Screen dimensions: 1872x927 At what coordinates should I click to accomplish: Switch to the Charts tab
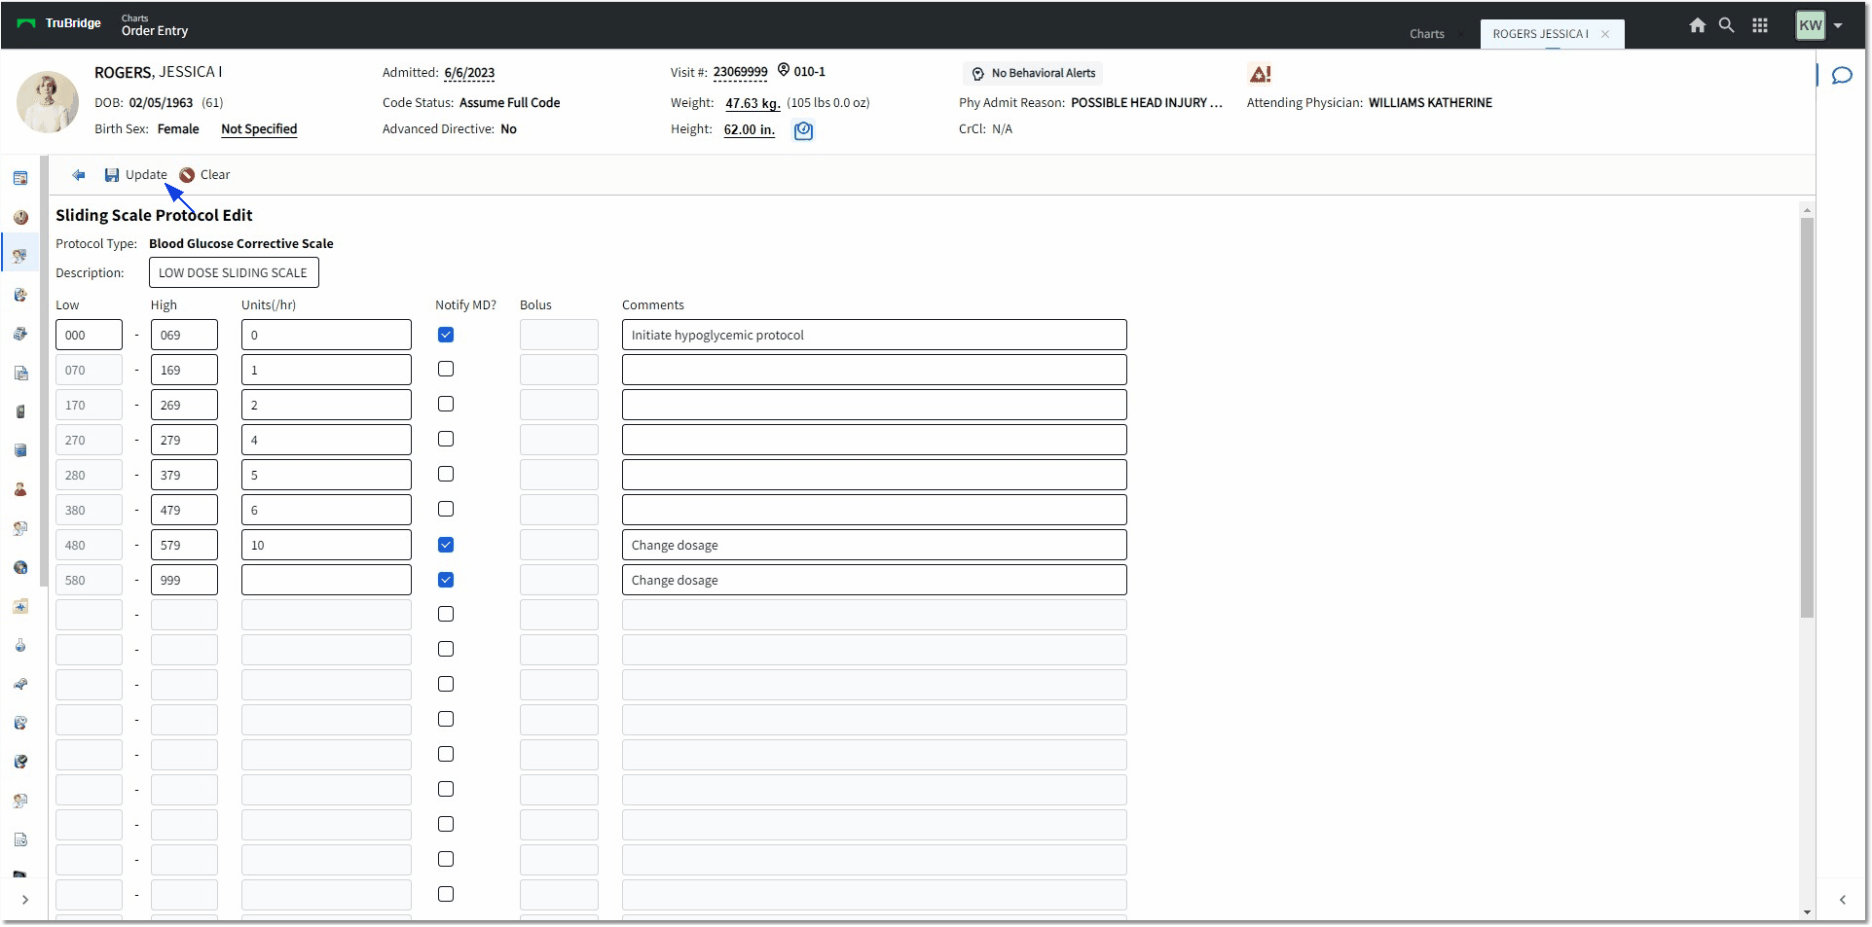tap(1426, 34)
